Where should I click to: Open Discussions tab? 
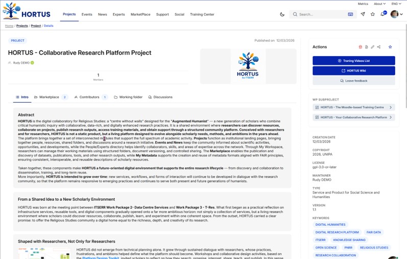160,97
